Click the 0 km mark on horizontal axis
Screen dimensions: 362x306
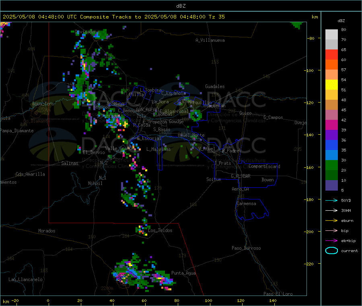pyautogui.click(x=48, y=300)
